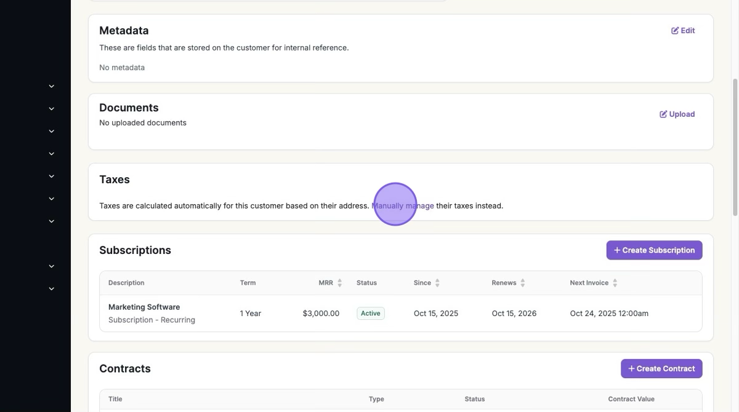Sort subscriptions using MRR sort arrows
This screenshot has width=739, height=412.
[x=340, y=283]
